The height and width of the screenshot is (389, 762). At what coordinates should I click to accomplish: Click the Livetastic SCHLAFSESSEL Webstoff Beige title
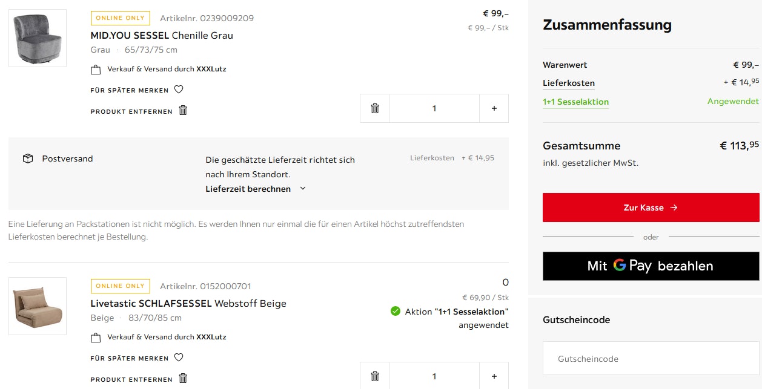[188, 304]
